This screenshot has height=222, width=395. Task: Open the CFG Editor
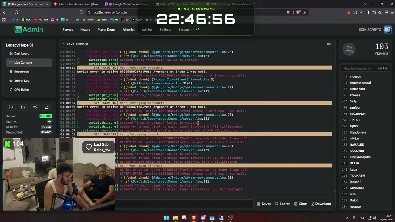(29, 90)
